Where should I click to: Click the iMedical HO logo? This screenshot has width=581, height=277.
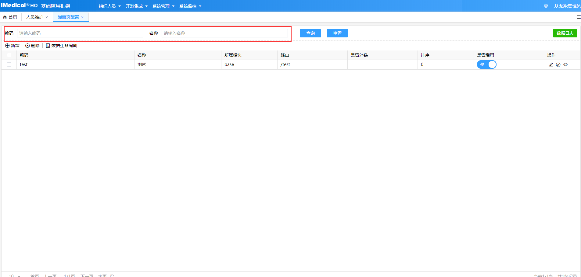(x=20, y=5)
